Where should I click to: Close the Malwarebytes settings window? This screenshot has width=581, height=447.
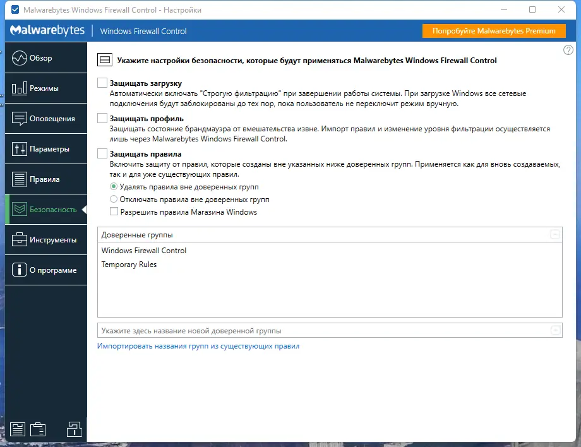pos(561,9)
